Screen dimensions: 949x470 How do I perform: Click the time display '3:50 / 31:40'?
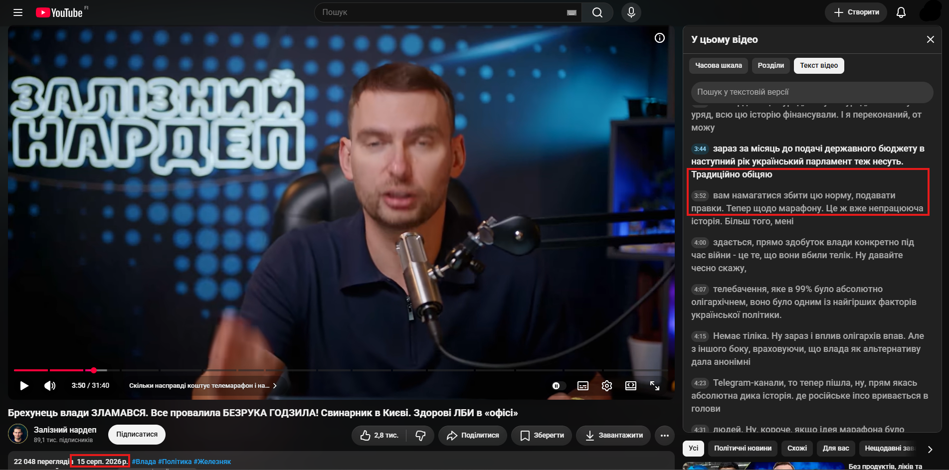coord(90,386)
